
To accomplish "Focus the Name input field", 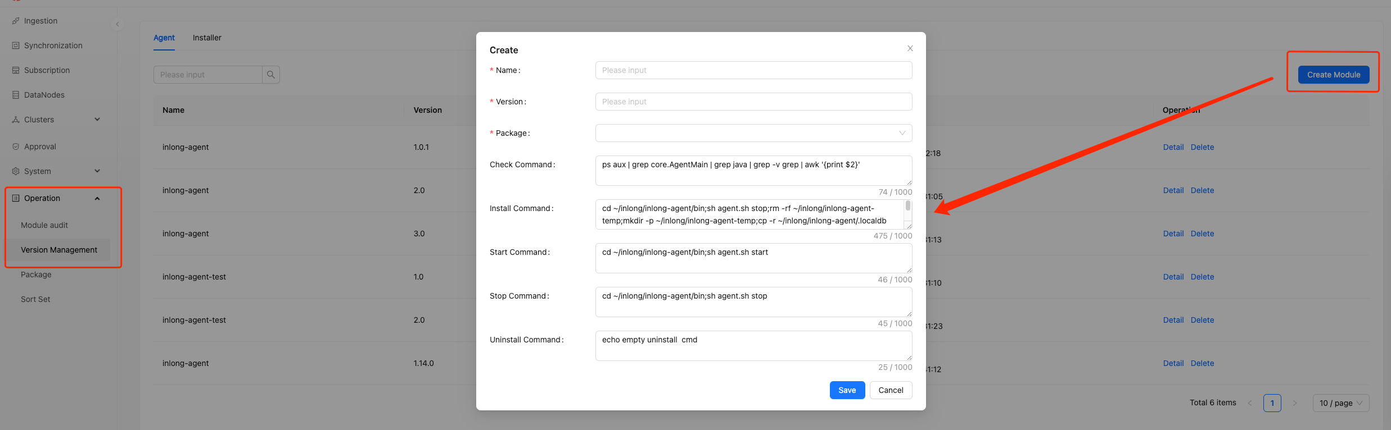I will tap(753, 70).
